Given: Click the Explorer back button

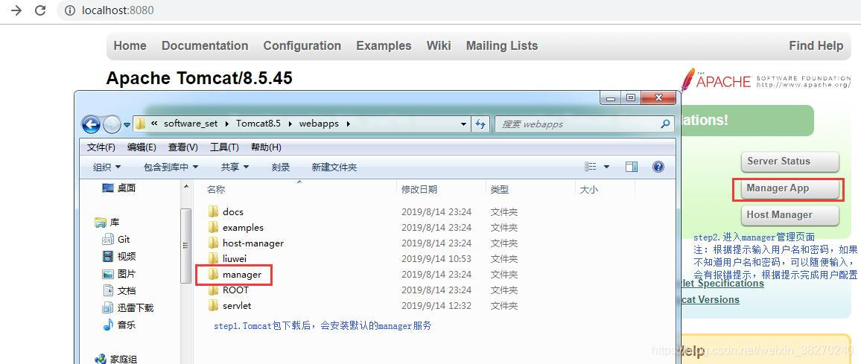Looking at the screenshot, I should pyautogui.click(x=91, y=124).
